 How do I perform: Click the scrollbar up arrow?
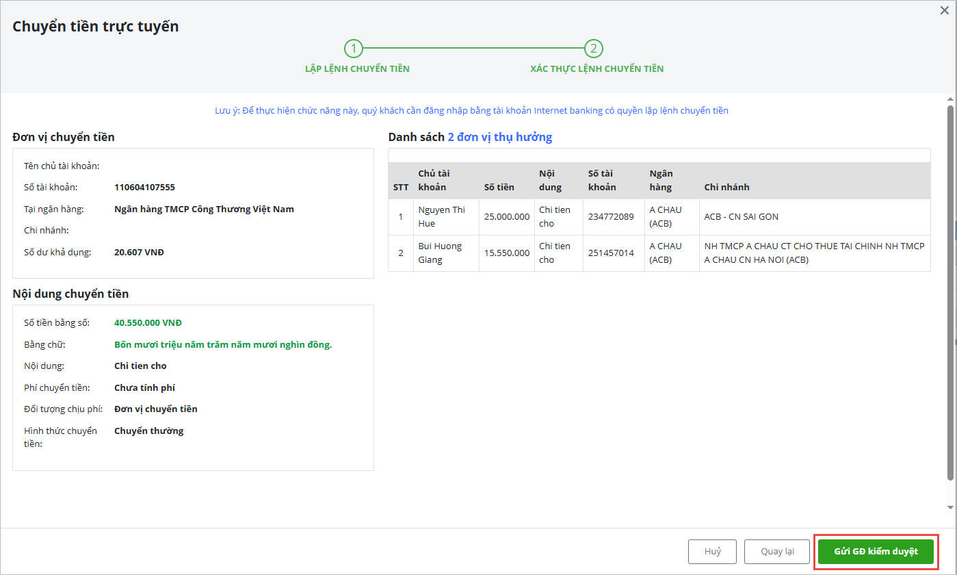click(949, 100)
